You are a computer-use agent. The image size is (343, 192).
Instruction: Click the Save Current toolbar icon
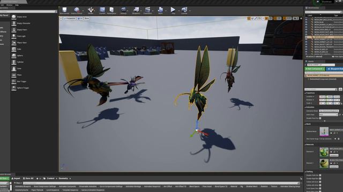point(64,11)
